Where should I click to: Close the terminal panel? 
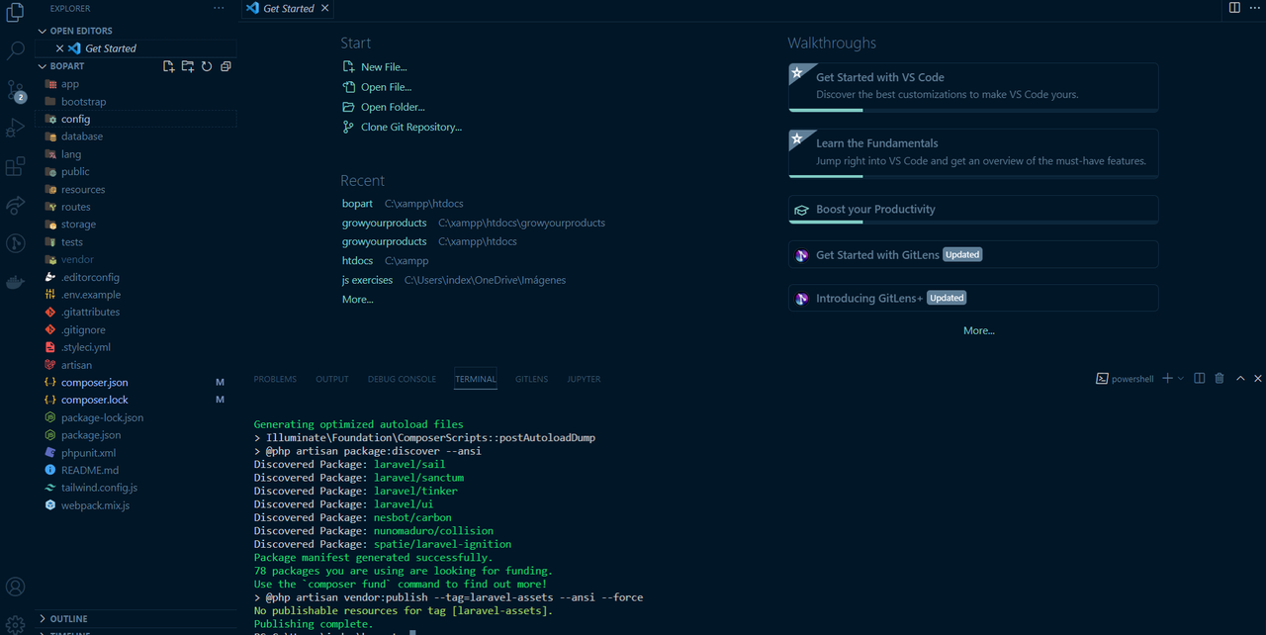pos(1258,379)
